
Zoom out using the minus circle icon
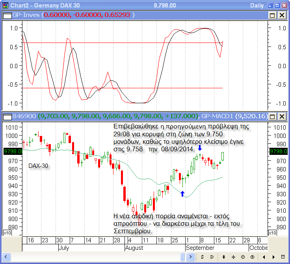click(243, 257)
